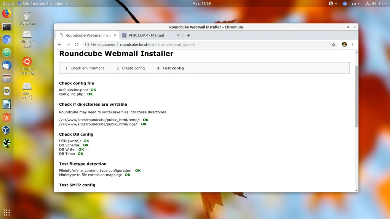Click the network indicator in top bar

pyautogui.click(x=368, y=3)
